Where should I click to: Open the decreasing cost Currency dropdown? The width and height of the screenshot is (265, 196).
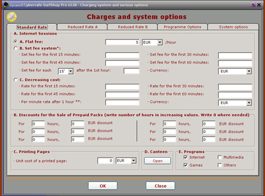pyautogui.click(x=249, y=103)
